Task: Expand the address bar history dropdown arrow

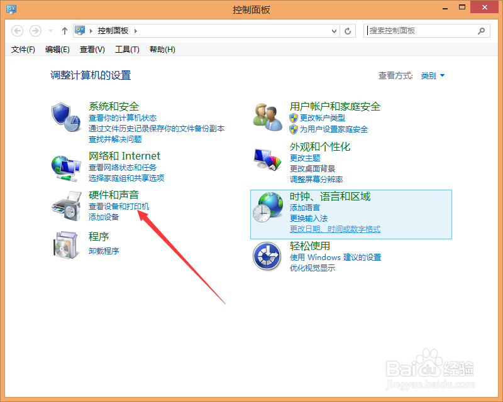Action: (x=334, y=30)
